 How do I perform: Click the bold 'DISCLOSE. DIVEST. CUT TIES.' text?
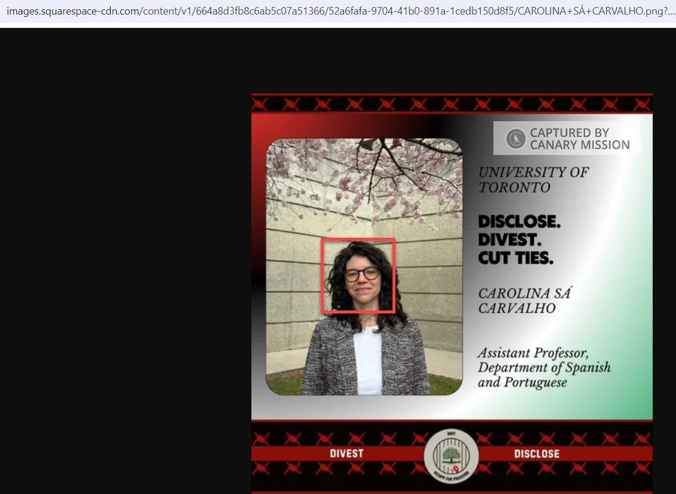click(519, 239)
